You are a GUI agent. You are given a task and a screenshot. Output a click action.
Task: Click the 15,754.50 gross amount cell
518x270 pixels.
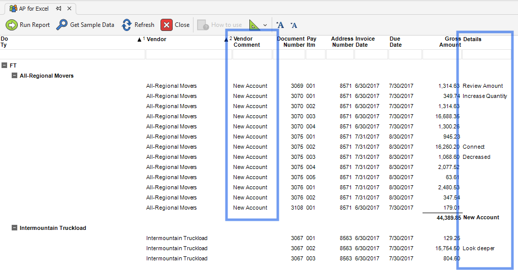(447, 248)
